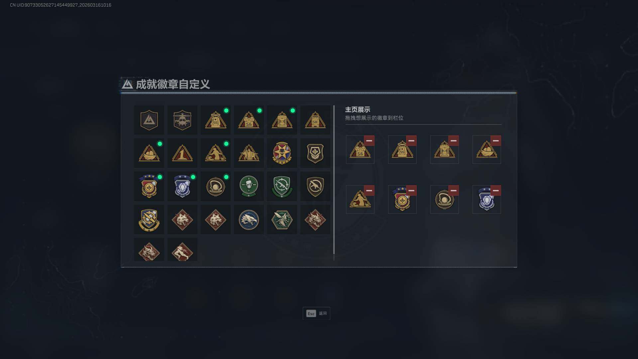Image resolution: width=638 pixels, height=359 pixels.
Task: Remove the pearl shell badge from showcase
Action: (453, 190)
